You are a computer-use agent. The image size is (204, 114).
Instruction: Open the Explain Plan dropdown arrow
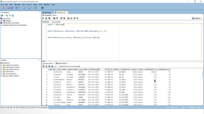pyautogui.click(x=52, y=18)
